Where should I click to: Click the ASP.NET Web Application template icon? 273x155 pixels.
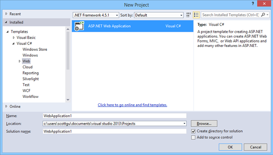79,26
